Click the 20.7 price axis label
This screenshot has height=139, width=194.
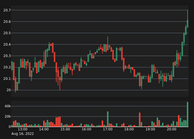click(7, 10)
